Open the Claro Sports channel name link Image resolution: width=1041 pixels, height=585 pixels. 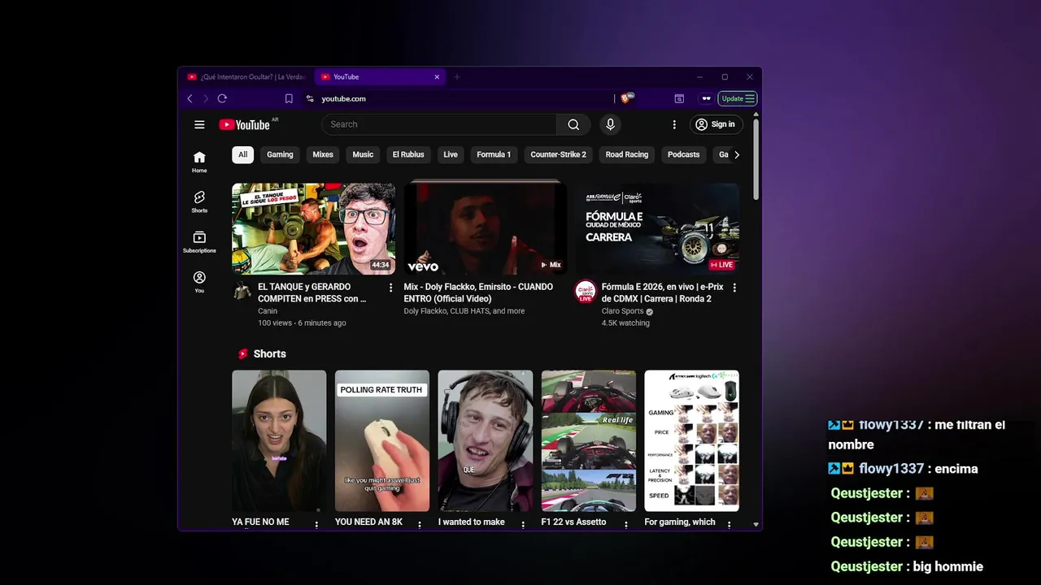point(623,311)
